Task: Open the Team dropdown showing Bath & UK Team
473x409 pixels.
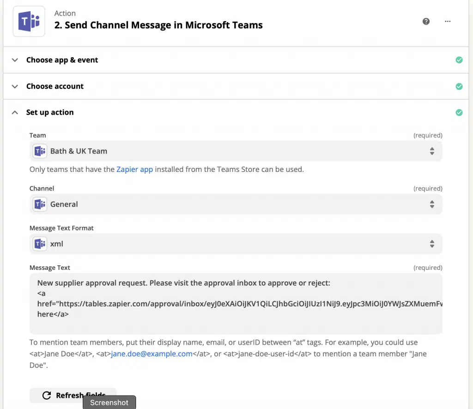Action: 236,151
